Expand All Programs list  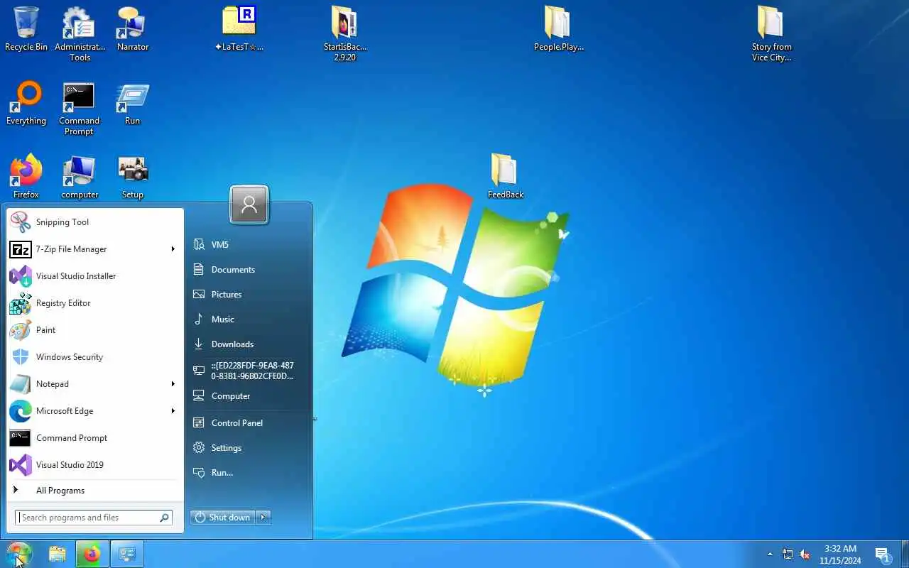click(94, 491)
